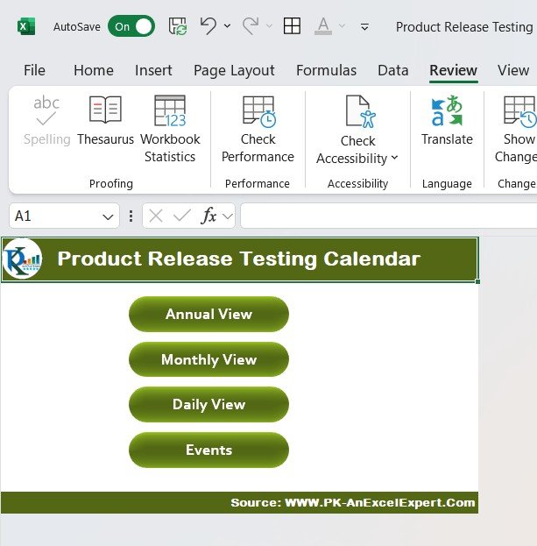
Task: Click the Enter checkmark in formula bar
Action: click(181, 216)
